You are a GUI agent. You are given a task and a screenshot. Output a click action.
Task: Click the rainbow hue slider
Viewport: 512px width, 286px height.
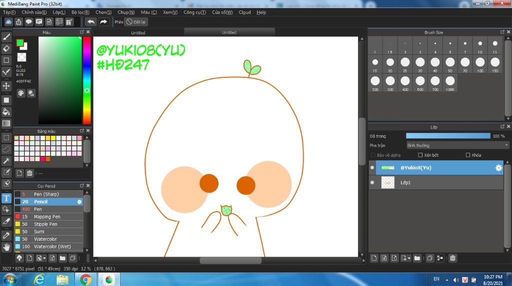pyautogui.click(x=86, y=80)
